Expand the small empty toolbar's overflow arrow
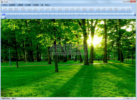 coord(5,18)
